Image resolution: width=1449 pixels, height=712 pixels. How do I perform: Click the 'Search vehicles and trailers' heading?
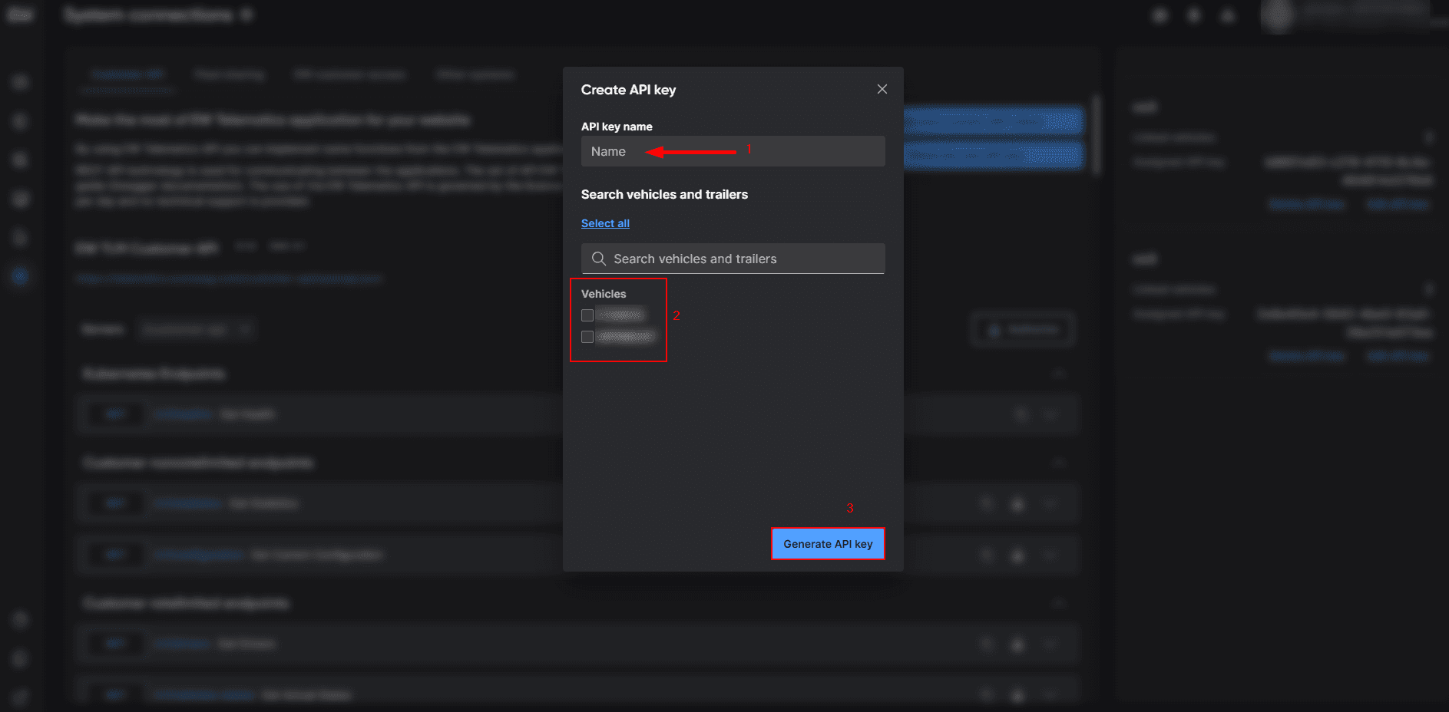(664, 194)
